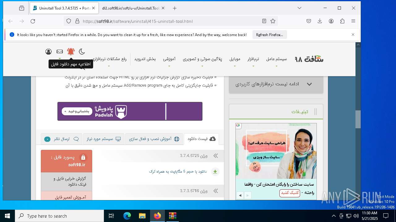Click Refresh Firefox button
This screenshot has height=222, width=396.
[x=269, y=35]
